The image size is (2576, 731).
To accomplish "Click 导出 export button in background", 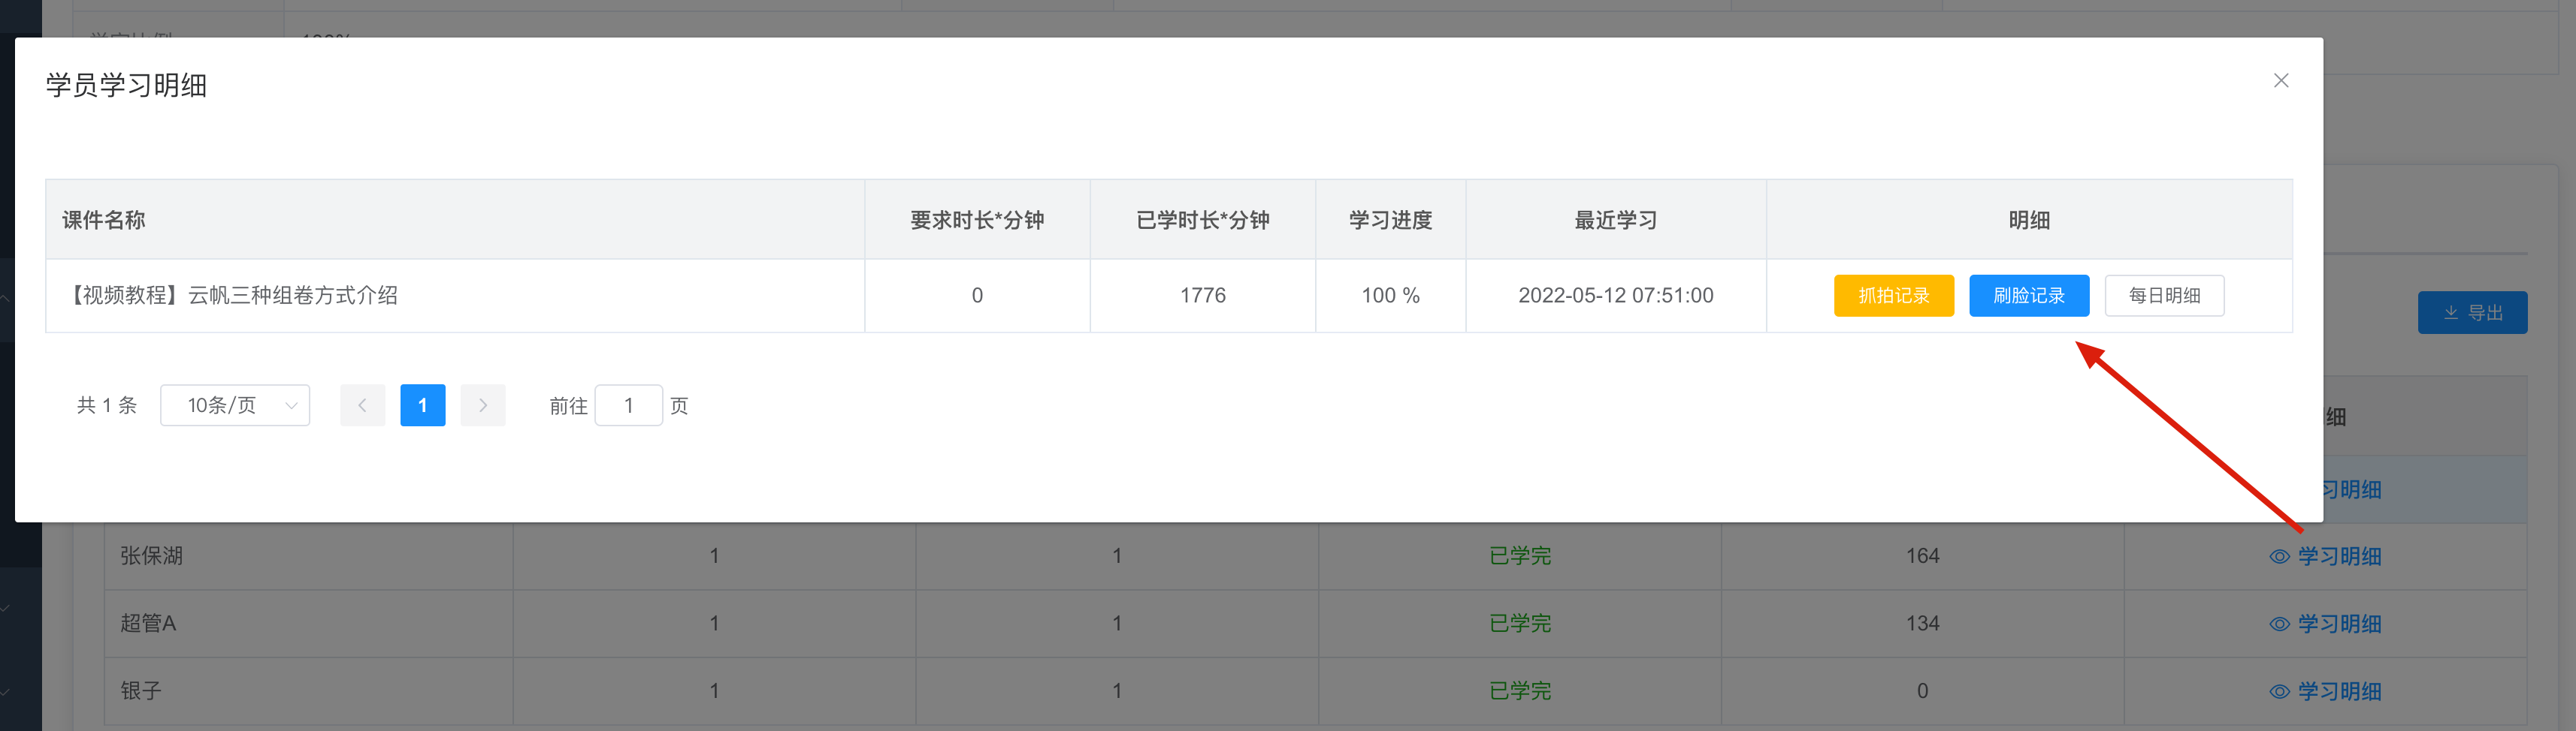I will click(2472, 312).
